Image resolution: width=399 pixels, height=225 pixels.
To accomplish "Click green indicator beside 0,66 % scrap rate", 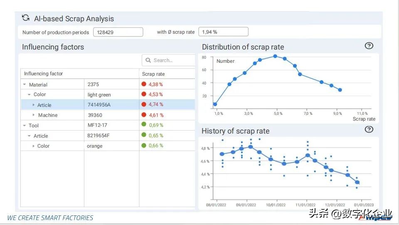I will pyautogui.click(x=144, y=145).
